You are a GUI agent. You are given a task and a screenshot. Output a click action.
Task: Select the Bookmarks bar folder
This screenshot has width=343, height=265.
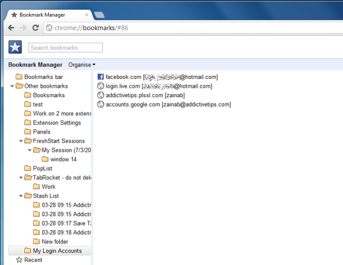point(44,77)
